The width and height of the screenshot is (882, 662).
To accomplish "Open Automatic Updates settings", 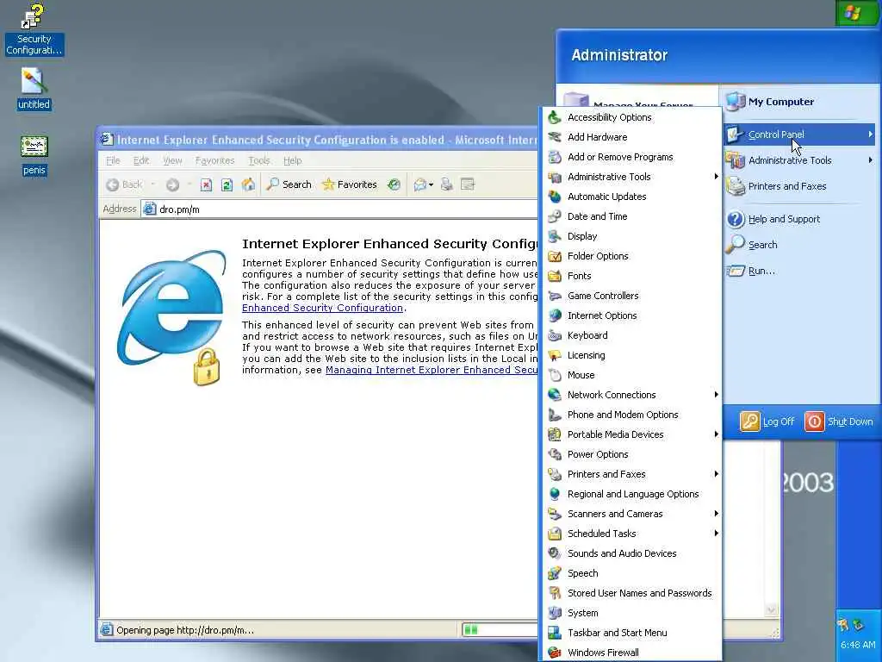I will point(630,197).
